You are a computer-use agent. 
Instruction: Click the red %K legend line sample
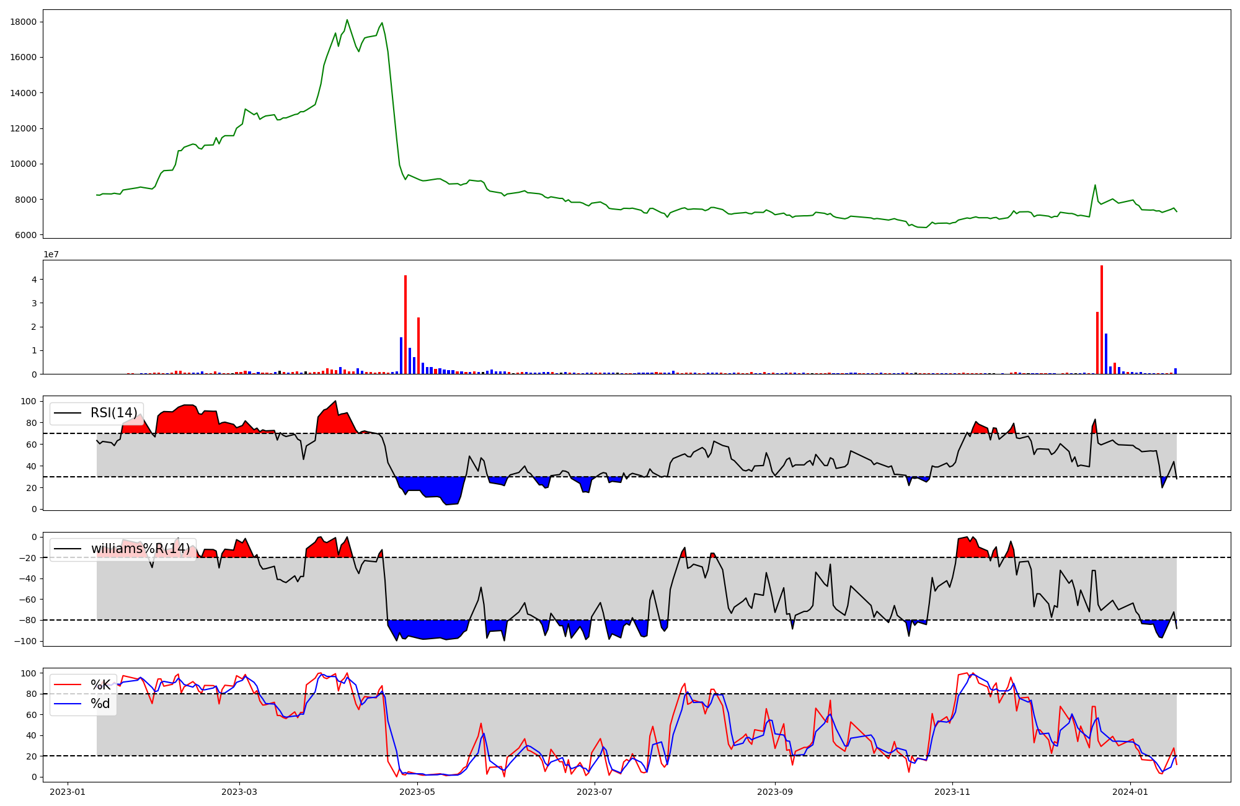click(x=68, y=685)
